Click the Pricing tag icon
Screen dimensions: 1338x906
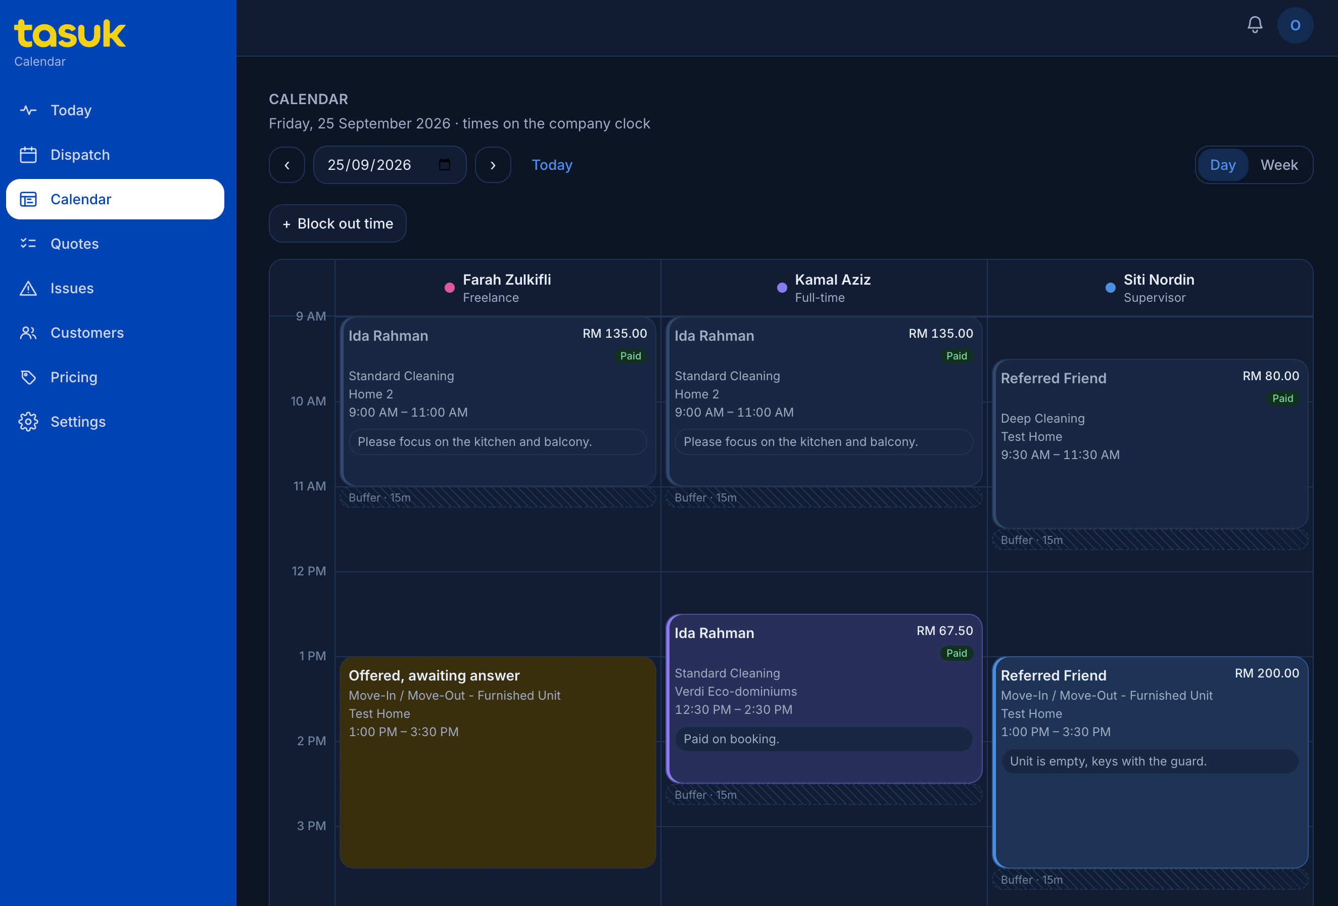(x=28, y=377)
